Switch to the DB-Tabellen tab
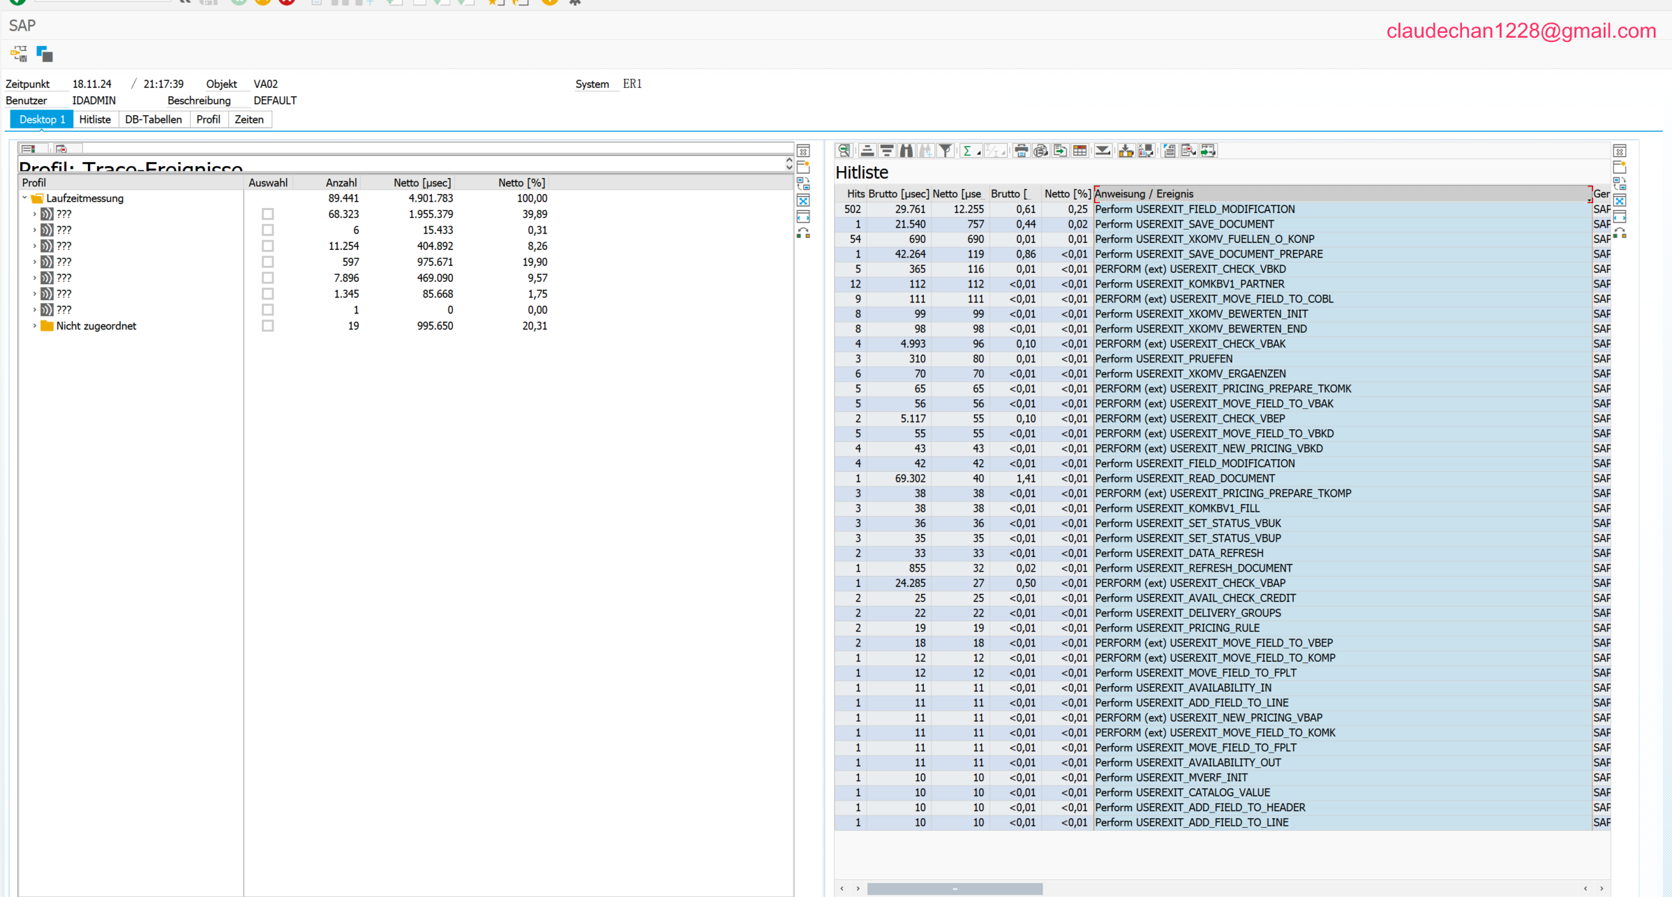Screen dimensions: 1672x897 154,119
